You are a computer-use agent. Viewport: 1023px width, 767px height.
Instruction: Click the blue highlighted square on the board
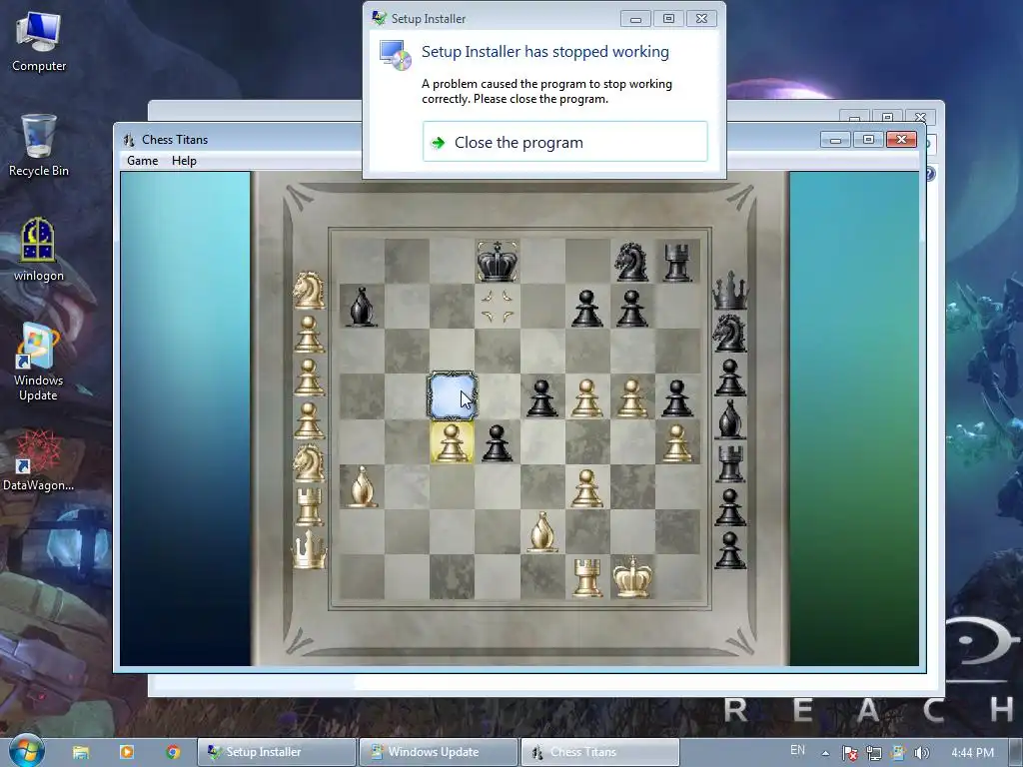[453, 395]
